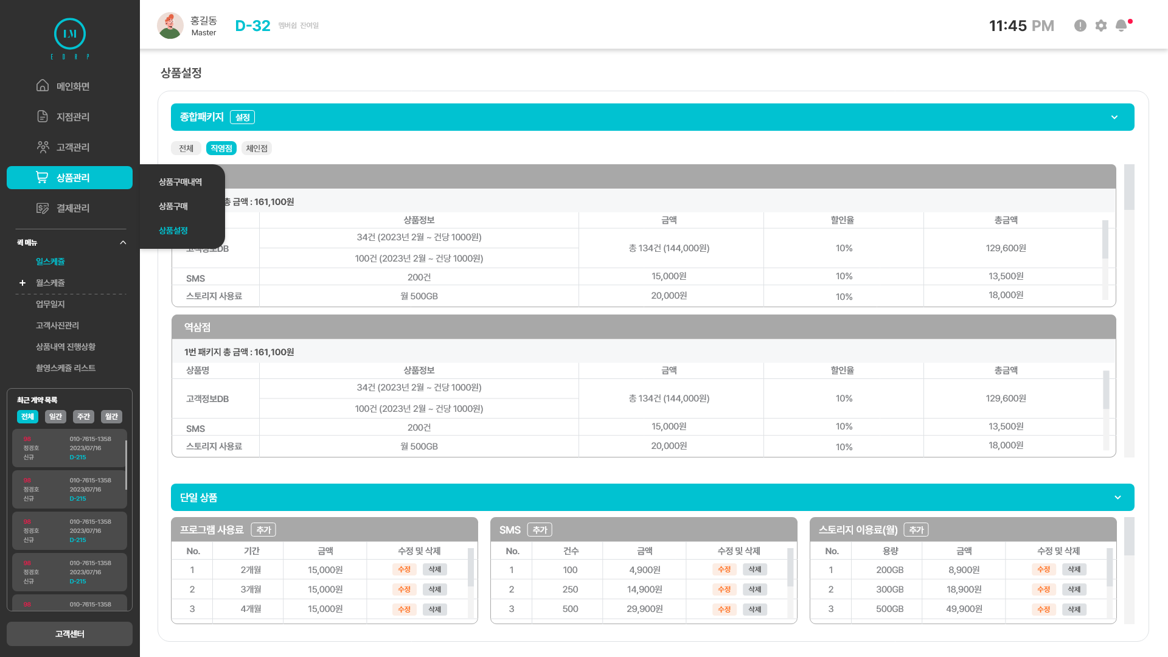Viewport: 1168px width, 657px height.
Task: Click the plus icon beside 월스케줄
Action: coord(23,283)
